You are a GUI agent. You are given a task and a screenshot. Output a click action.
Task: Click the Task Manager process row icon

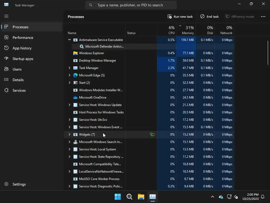75,68
